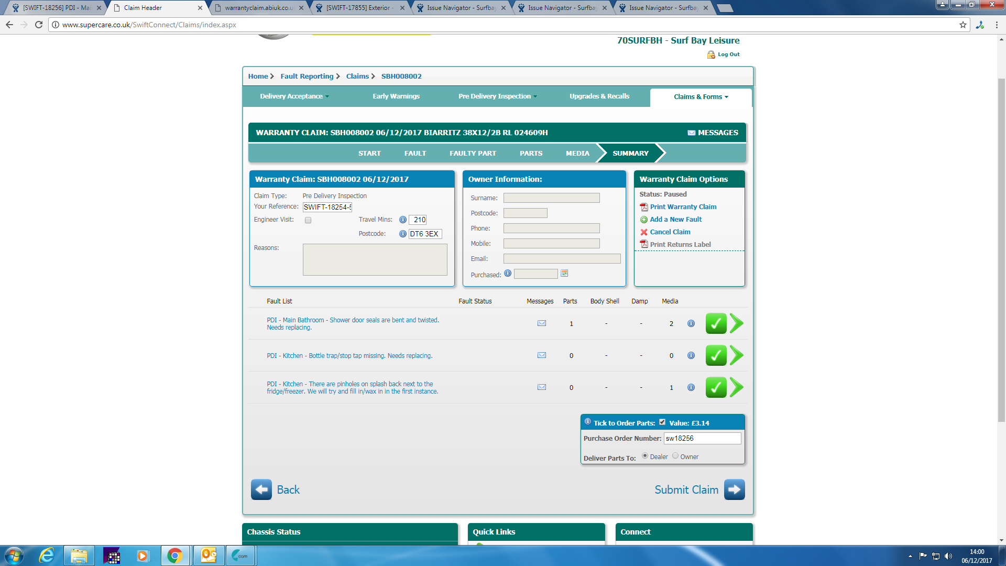The width and height of the screenshot is (1006, 566).
Task: Click Print Warranty Claim link
Action: 683,207
